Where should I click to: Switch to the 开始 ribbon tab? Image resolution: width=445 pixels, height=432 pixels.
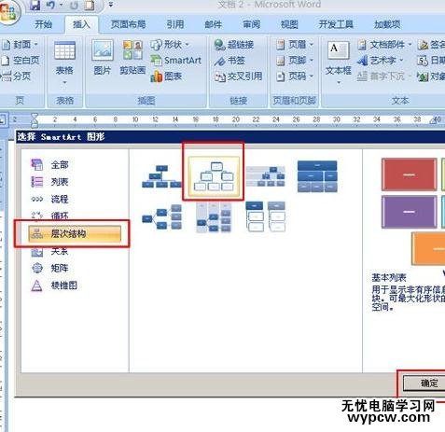pyautogui.click(x=43, y=24)
